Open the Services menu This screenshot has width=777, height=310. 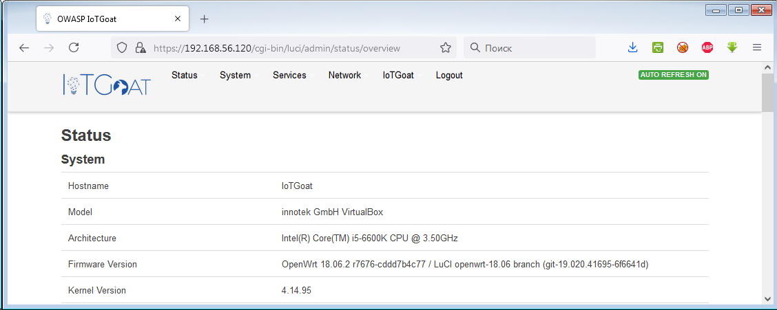pos(289,75)
